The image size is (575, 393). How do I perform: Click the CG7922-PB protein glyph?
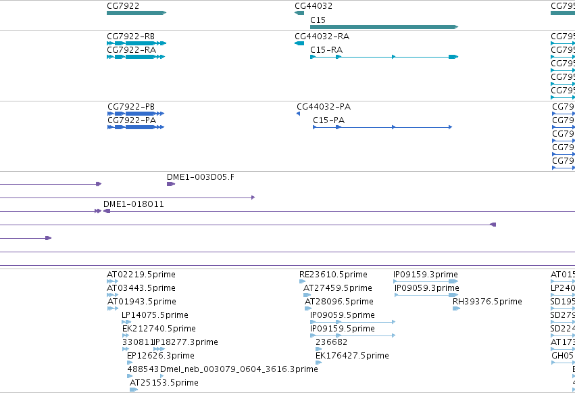point(136,114)
